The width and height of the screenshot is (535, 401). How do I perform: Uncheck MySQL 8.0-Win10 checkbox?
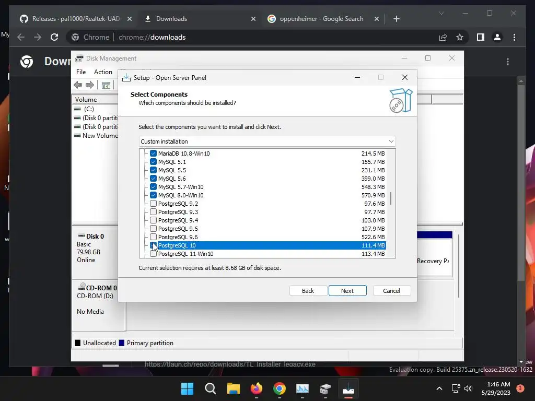point(153,195)
